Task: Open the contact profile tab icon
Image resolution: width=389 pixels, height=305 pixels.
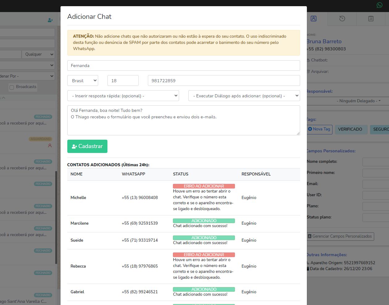Action: coord(313,19)
